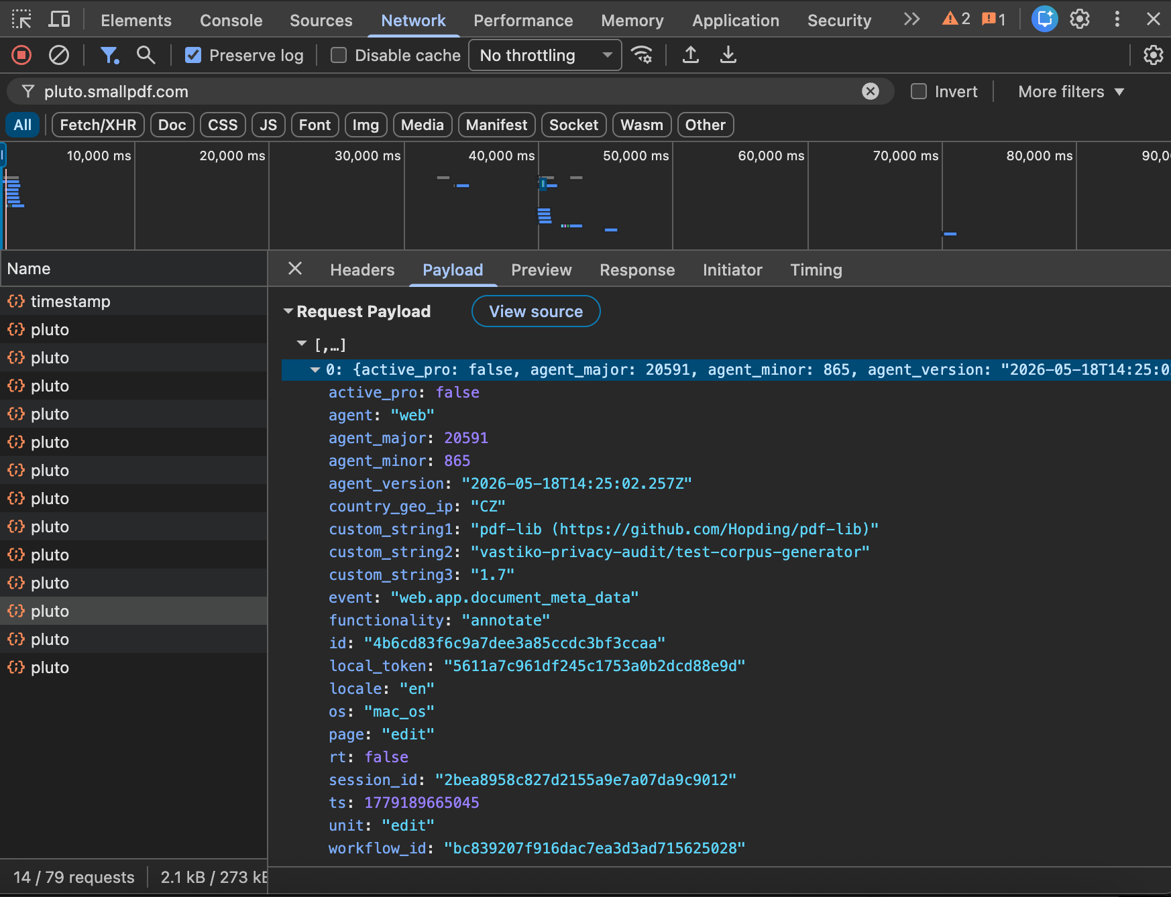Clear the pluto.smallpdf.com filter text
Screen dimensions: 1171x897
[x=871, y=91]
